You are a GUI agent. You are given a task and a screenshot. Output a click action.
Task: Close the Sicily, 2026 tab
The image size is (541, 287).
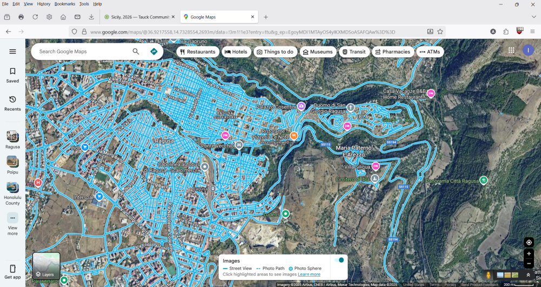coord(173,17)
